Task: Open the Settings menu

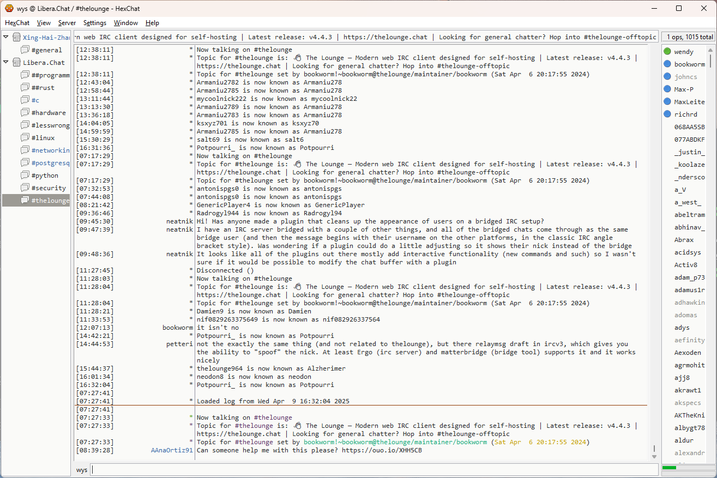Action: (x=95, y=23)
